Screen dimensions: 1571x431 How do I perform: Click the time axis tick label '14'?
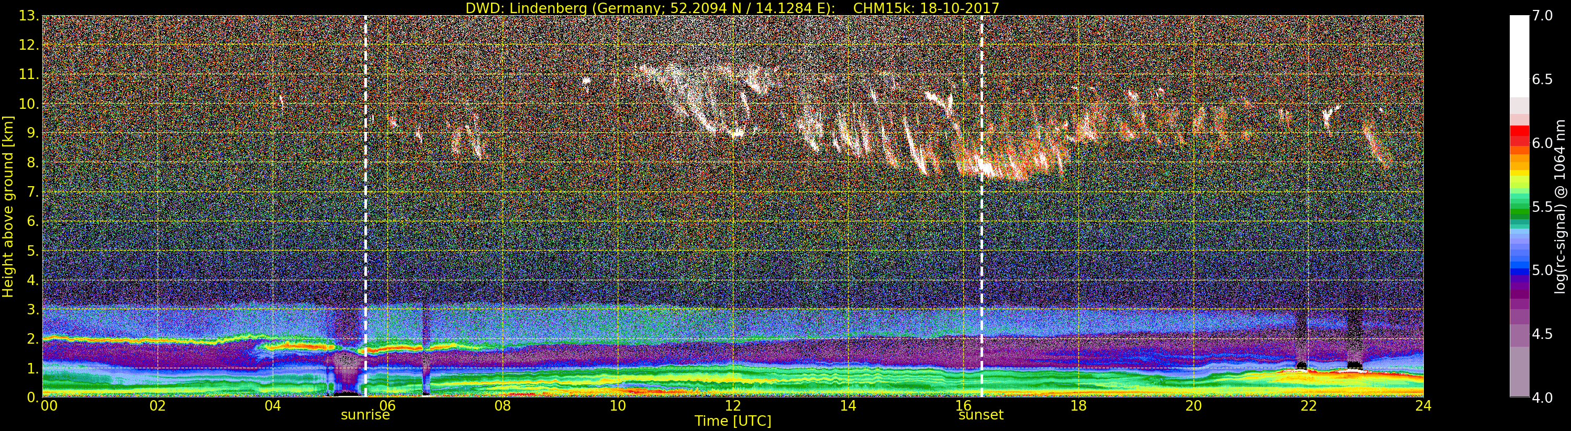click(x=848, y=406)
